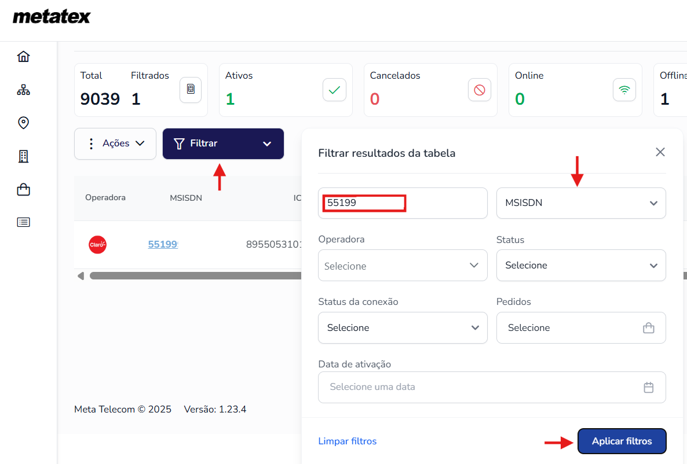Click the SIM card icon in Total card
The image size is (687, 464).
click(x=191, y=90)
